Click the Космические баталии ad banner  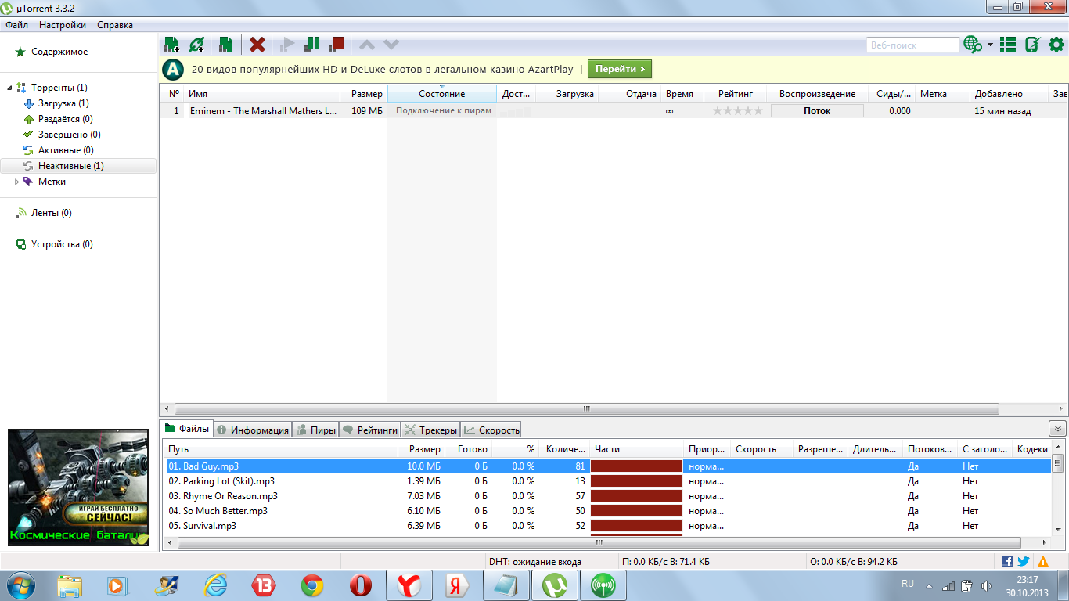coord(78,488)
